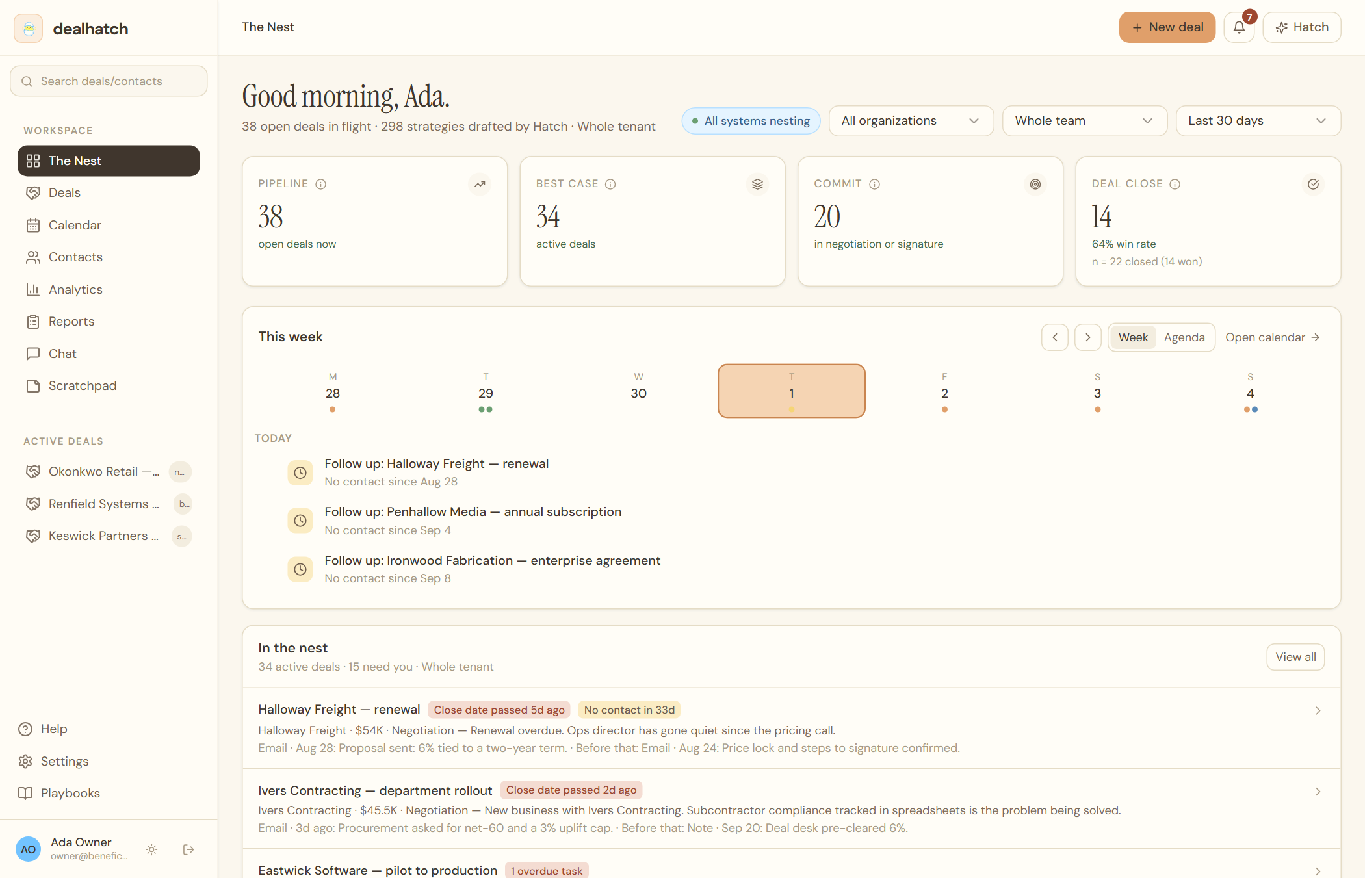
Task: Open the notifications bell
Action: [1239, 27]
